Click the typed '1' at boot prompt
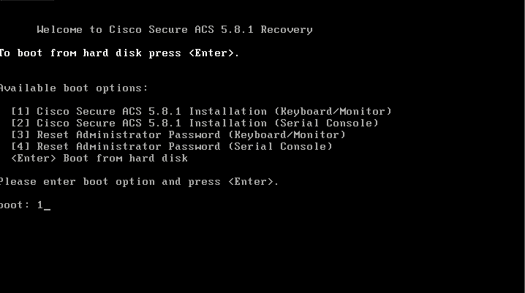Screen dimensions: 525x293 (40, 205)
